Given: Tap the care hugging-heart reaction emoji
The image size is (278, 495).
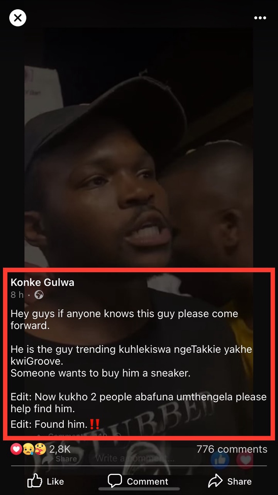Looking at the screenshot, I should point(40,449).
